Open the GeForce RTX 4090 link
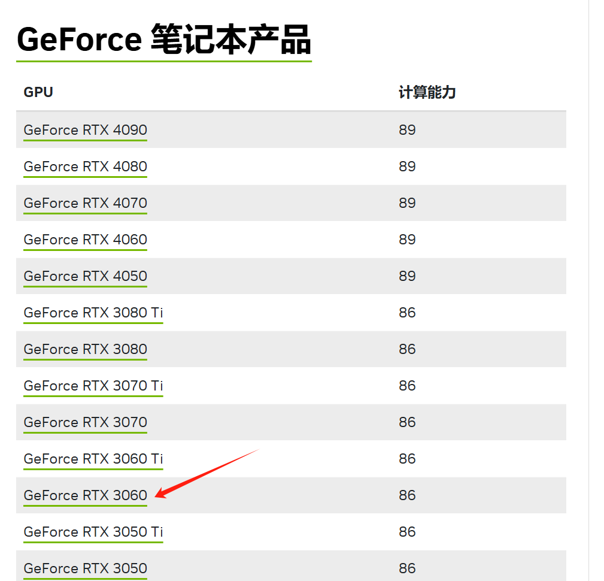This screenshot has width=604, height=581. pos(85,131)
